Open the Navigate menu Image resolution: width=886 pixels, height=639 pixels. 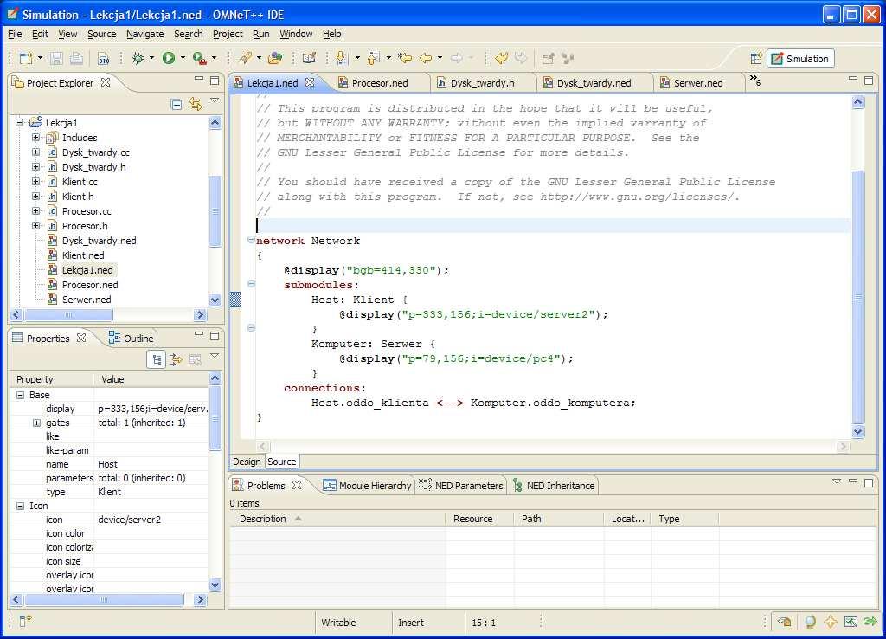144,34
